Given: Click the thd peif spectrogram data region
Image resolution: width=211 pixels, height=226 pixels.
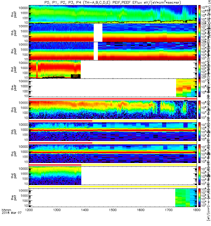Looking at the screenshot, I should click(55, 176).
